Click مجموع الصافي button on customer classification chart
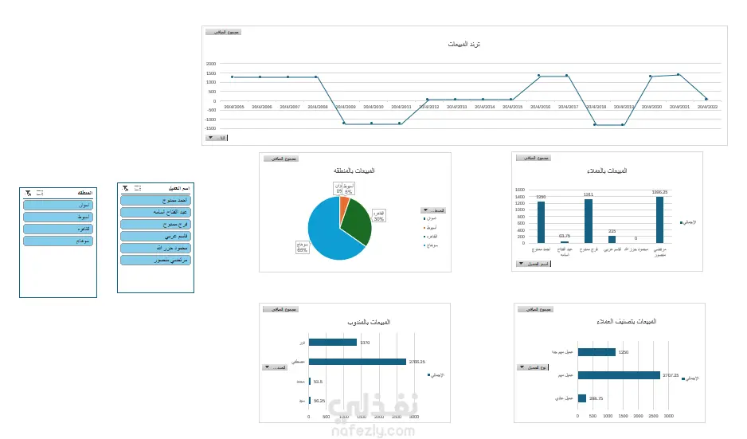 click(535, 309)
